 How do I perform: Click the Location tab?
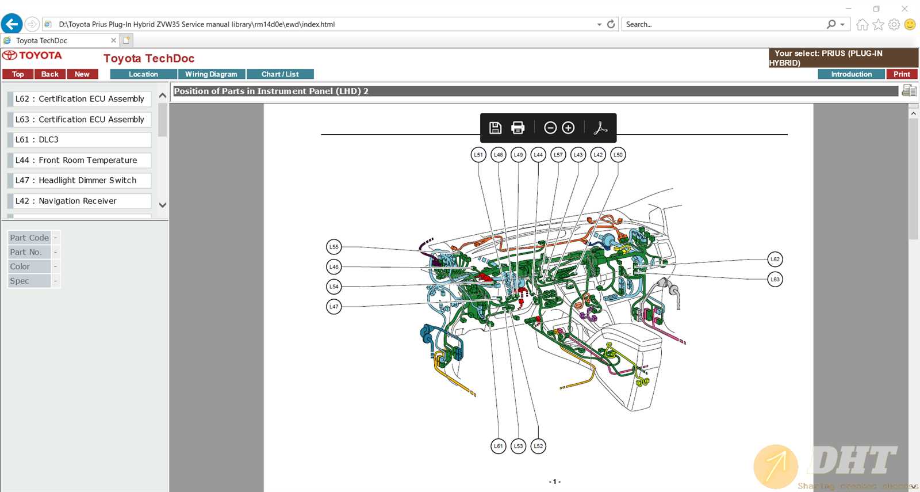pos(143,74)
